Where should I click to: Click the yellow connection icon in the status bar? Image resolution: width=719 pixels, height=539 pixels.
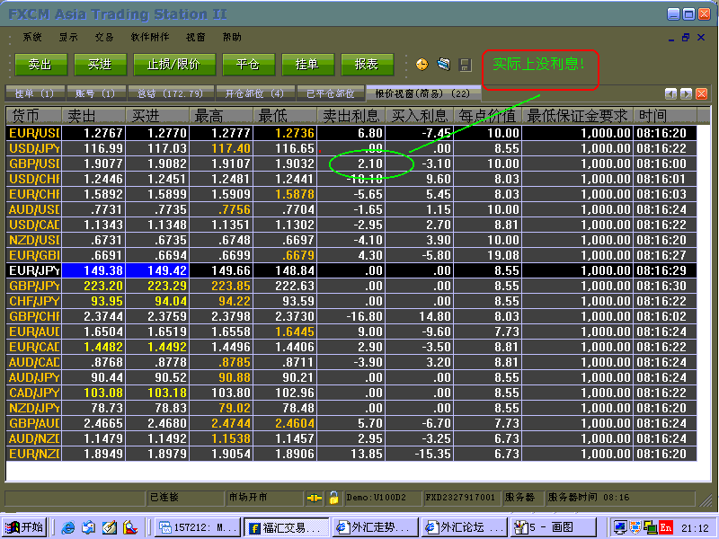(314, 497)
